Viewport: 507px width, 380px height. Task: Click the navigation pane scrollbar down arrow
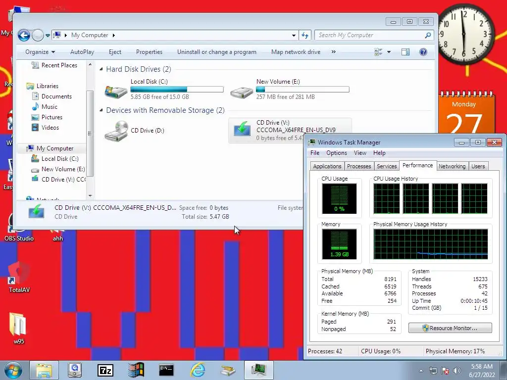90,196
